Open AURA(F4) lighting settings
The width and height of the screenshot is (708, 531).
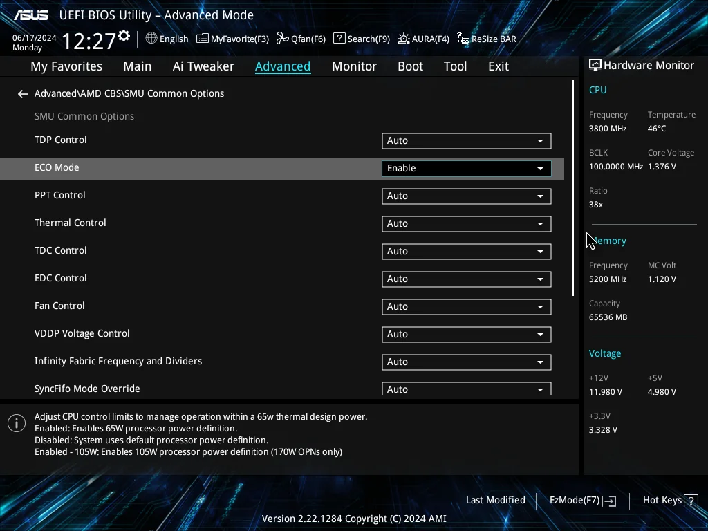403,39
